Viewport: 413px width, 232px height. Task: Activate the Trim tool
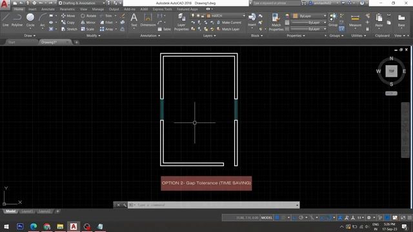[106, 15]
